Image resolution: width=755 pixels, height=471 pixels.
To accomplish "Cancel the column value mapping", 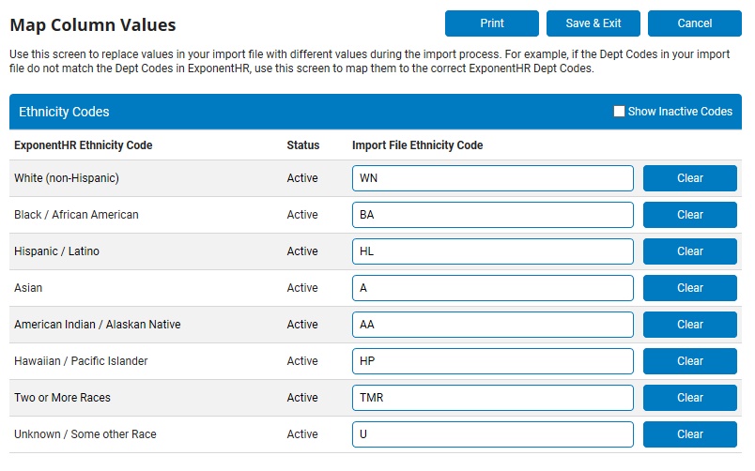I will click(694, 23).
